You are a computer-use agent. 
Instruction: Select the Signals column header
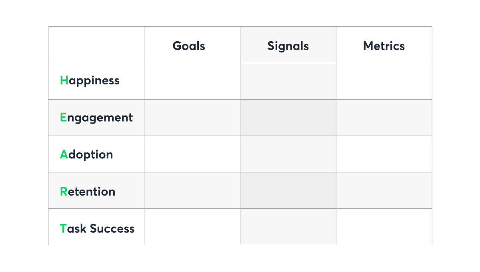288,46
